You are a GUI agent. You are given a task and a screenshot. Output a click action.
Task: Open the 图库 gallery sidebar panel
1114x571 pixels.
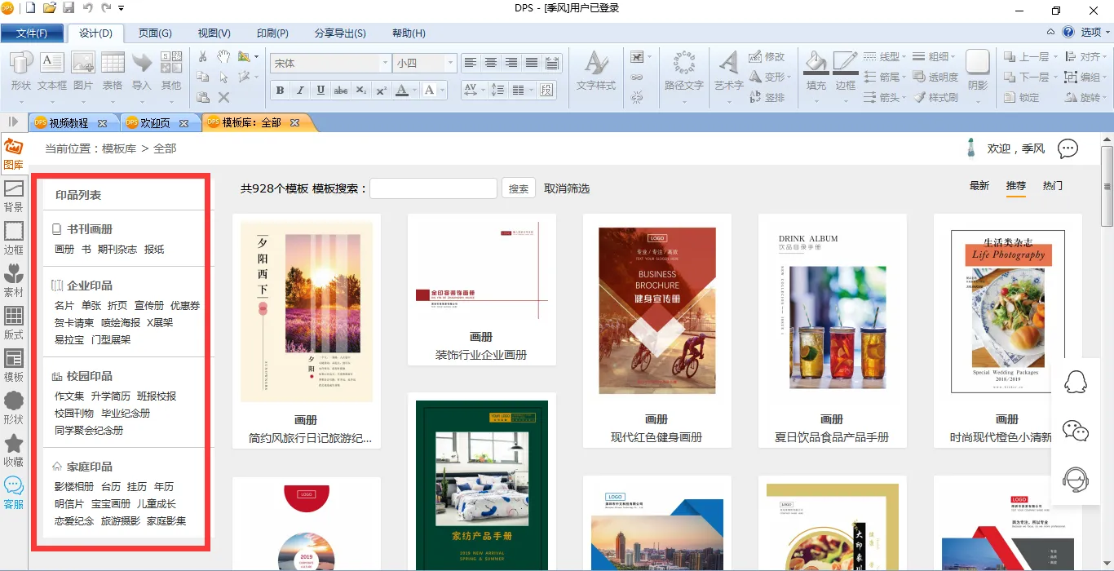coord(14,153)
